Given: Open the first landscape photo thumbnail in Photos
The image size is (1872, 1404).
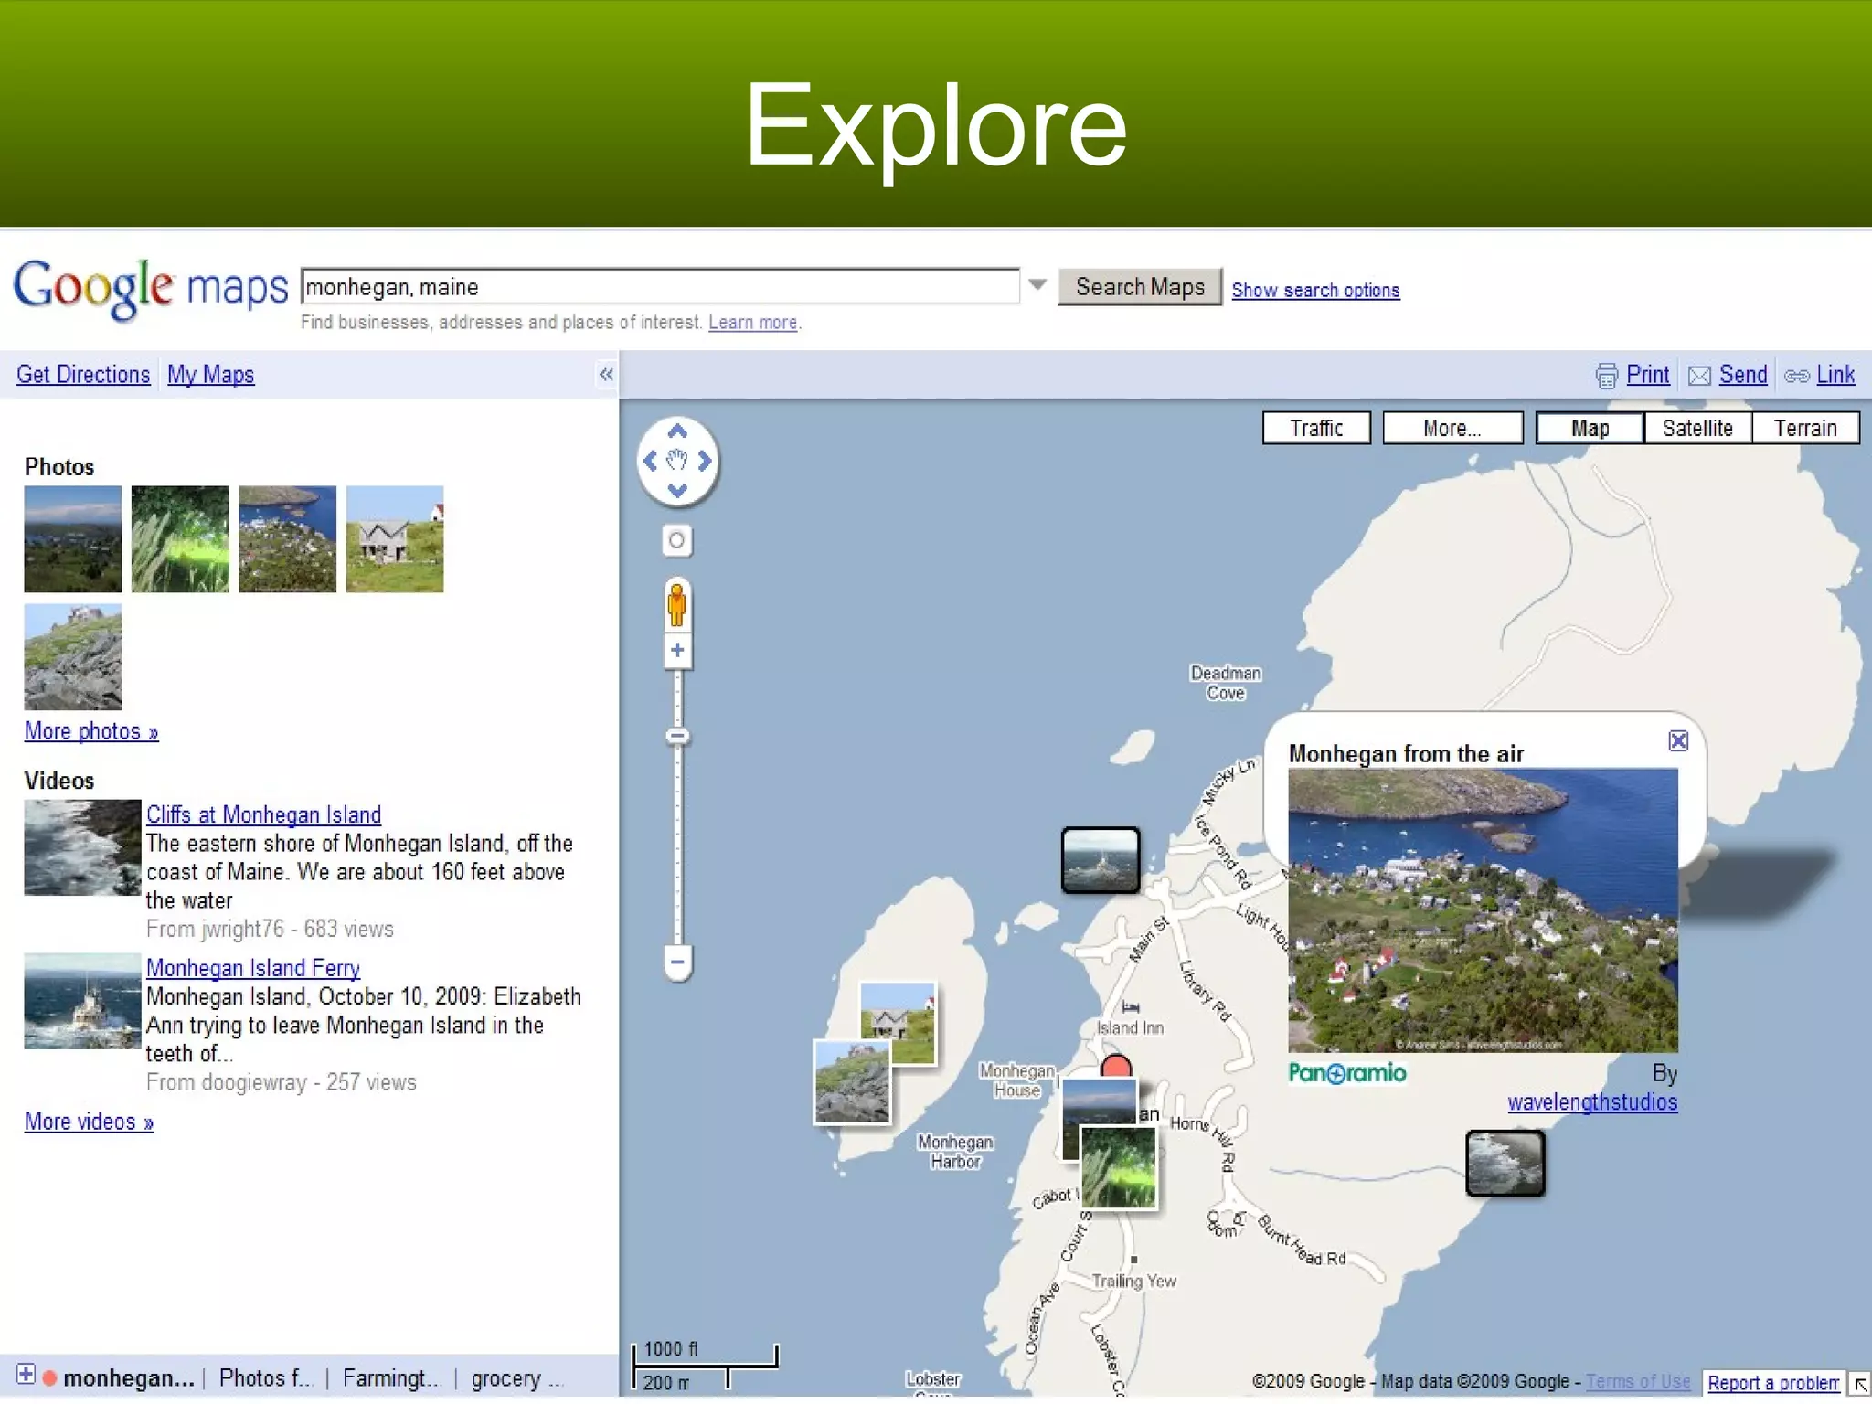Looking at the screenshot, I should (x=73, y=539).
